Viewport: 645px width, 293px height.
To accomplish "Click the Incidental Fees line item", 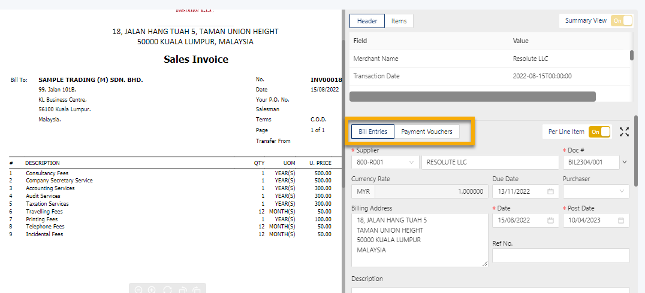I will pyautogui.click(x=44, y=234).
